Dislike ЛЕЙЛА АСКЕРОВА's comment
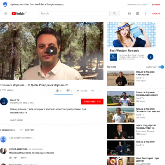165x165 pixels. point(16,158)
